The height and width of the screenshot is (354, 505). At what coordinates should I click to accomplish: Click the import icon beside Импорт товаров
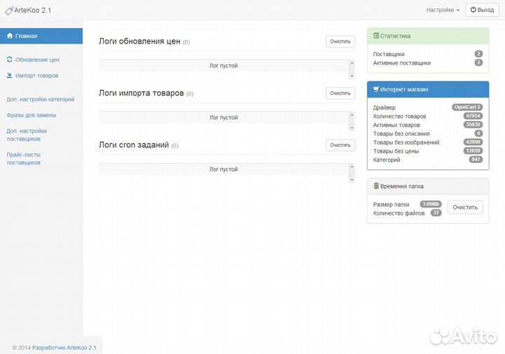click(x=10, y=75)
